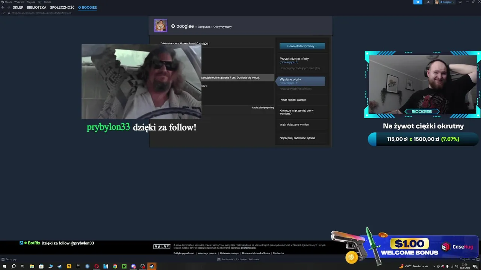Click the Steam logo in menu bar

tap(3, 2)
